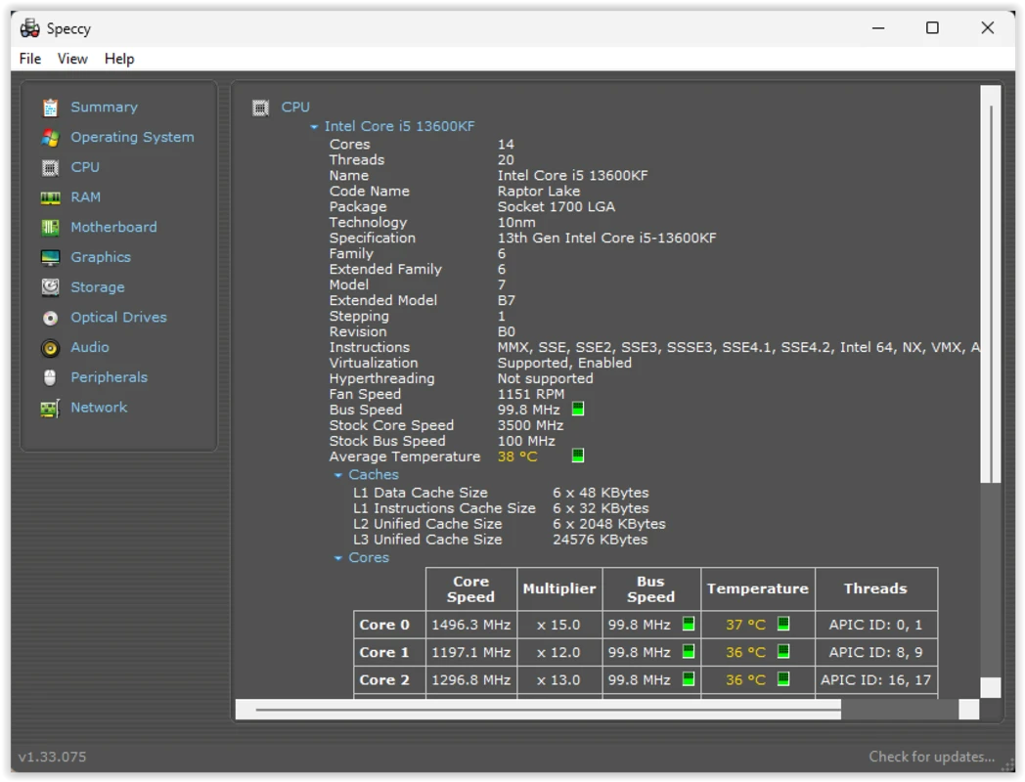Open the Network section
The height and width of the screenshot is (782, 1025).
[99, 408]
